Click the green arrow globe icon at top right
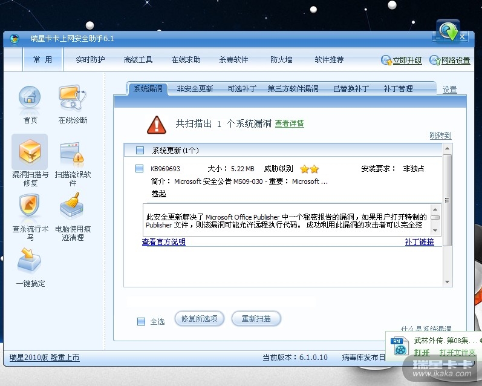Image resolution: width=482 pixels, height=386 pixels. (x=449, y=31)
